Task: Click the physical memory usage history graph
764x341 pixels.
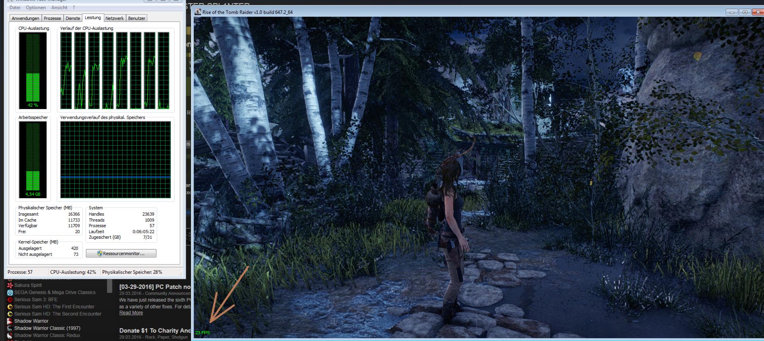Action: (x=115, y=160)
